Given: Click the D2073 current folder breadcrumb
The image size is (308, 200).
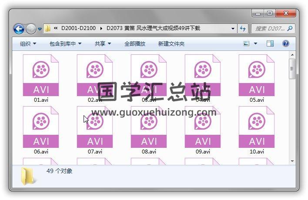Looking at the screenshot, I should [x=153, y=28].
